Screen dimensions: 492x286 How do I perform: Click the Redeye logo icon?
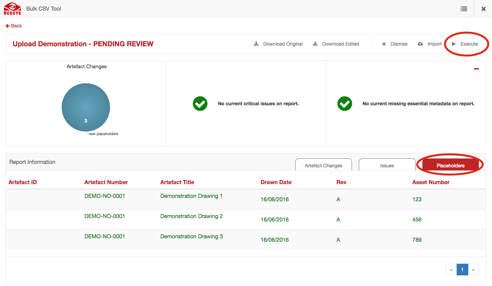point(12,9)
